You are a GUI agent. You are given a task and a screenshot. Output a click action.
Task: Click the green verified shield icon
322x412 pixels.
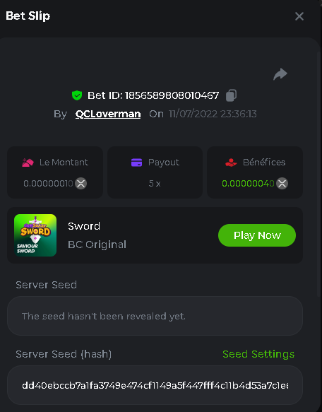coord(77,95)
